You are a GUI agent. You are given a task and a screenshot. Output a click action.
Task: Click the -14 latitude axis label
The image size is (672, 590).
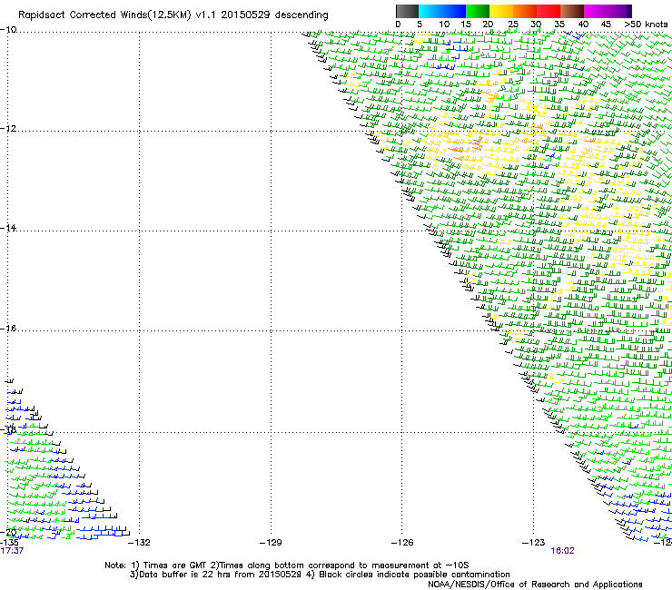coord(8,228)
